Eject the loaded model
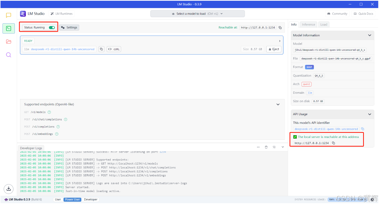 [x=274, y=49]
